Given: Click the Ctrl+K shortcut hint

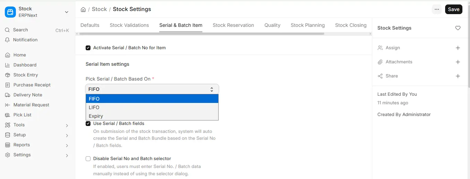Looking at the screenshot, I should point(62,30).
